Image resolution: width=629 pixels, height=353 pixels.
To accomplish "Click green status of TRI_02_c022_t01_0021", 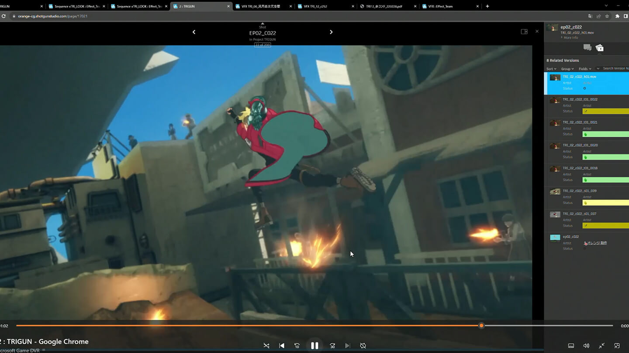I will pyautogui.click(x=606, y=134).
